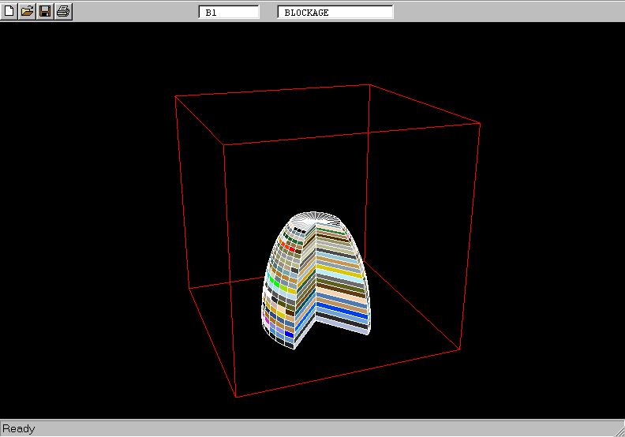Viewport: 625px width, 437px height.
Task: Save using the floppy disk icon
Action: click(45, 12)
